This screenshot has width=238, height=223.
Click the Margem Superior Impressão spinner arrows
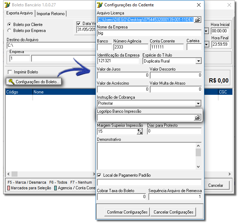(140, 131)
